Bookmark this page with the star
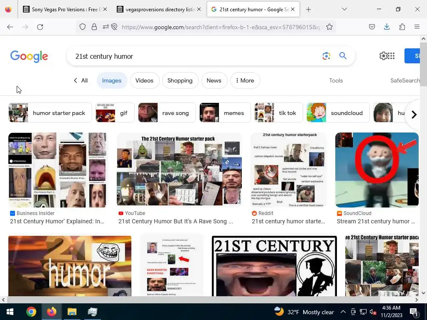This screenshot has width=427, height=320. click(x=329, y=27)
